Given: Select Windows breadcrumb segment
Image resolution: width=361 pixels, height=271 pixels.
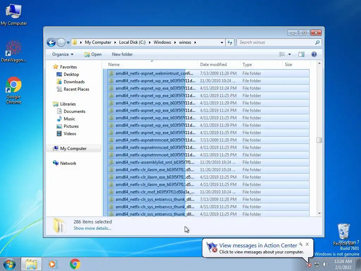Looking at the screenshot, I should 162,42.
